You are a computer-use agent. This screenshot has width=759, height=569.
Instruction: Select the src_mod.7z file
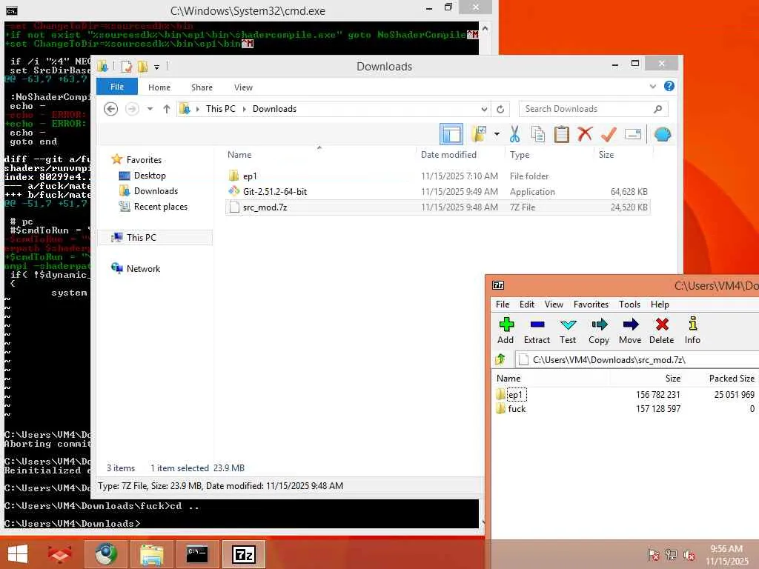[x=437, y=207]
